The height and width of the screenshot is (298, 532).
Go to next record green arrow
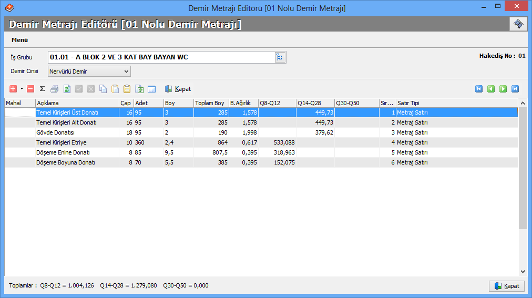click(503, 89)
